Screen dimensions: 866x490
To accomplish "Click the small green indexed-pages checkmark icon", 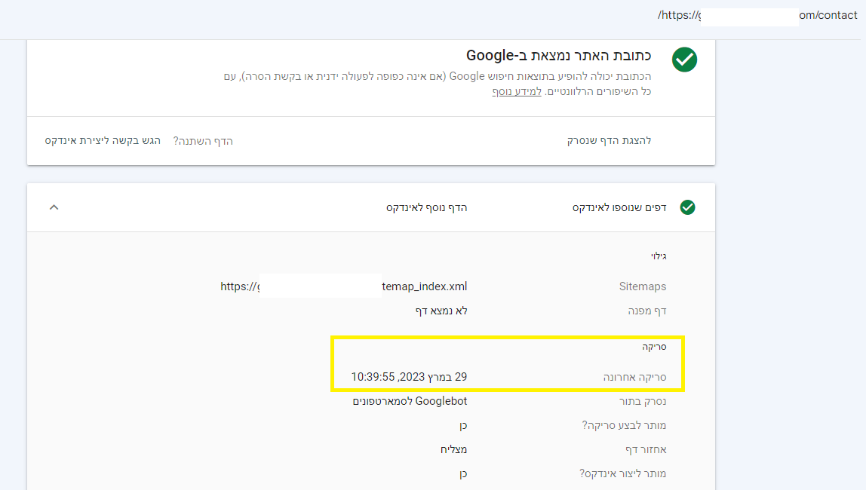I will pos(688,207).
